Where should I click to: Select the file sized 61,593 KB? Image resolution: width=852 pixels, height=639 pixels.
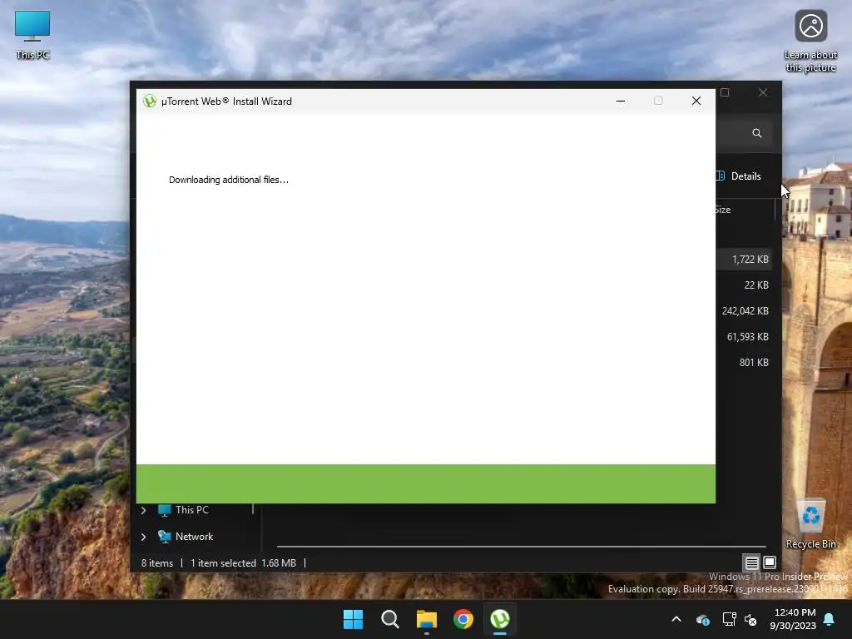[x=747, y=336]
